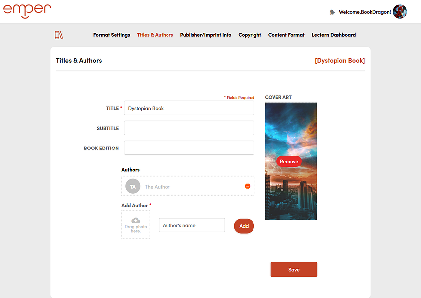Screen dimensions: 421x298
Task: Select The Author name text
Action: pyautogui.click(x=157, y=187)
